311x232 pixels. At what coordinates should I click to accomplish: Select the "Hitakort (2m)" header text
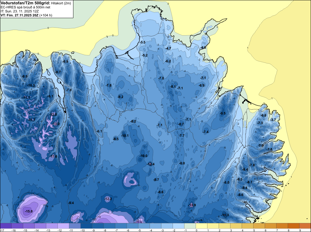61,3
